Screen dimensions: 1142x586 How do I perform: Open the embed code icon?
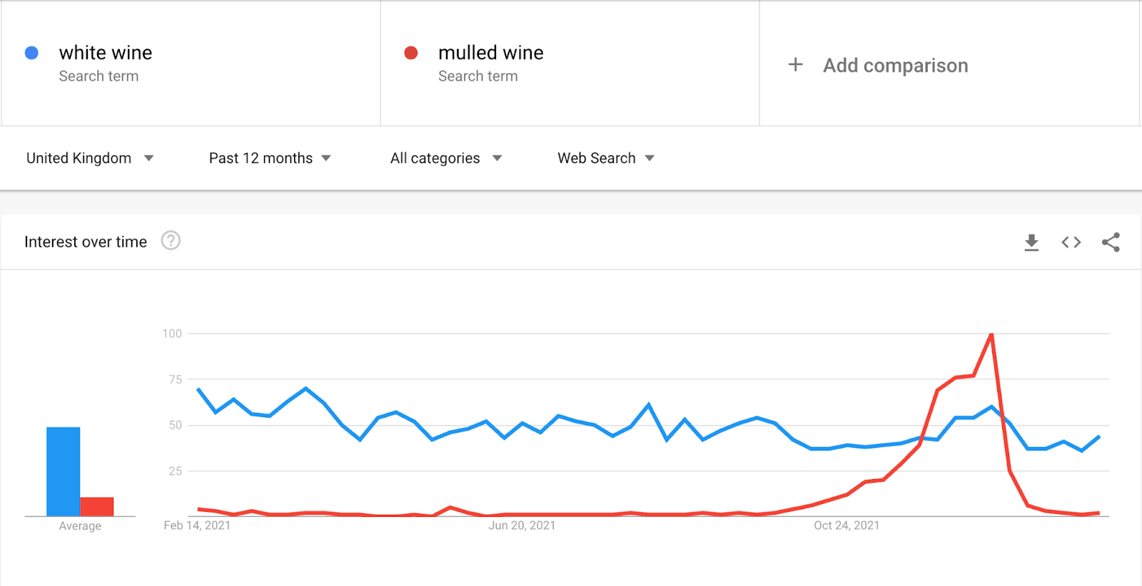(x=1071, y=242)
